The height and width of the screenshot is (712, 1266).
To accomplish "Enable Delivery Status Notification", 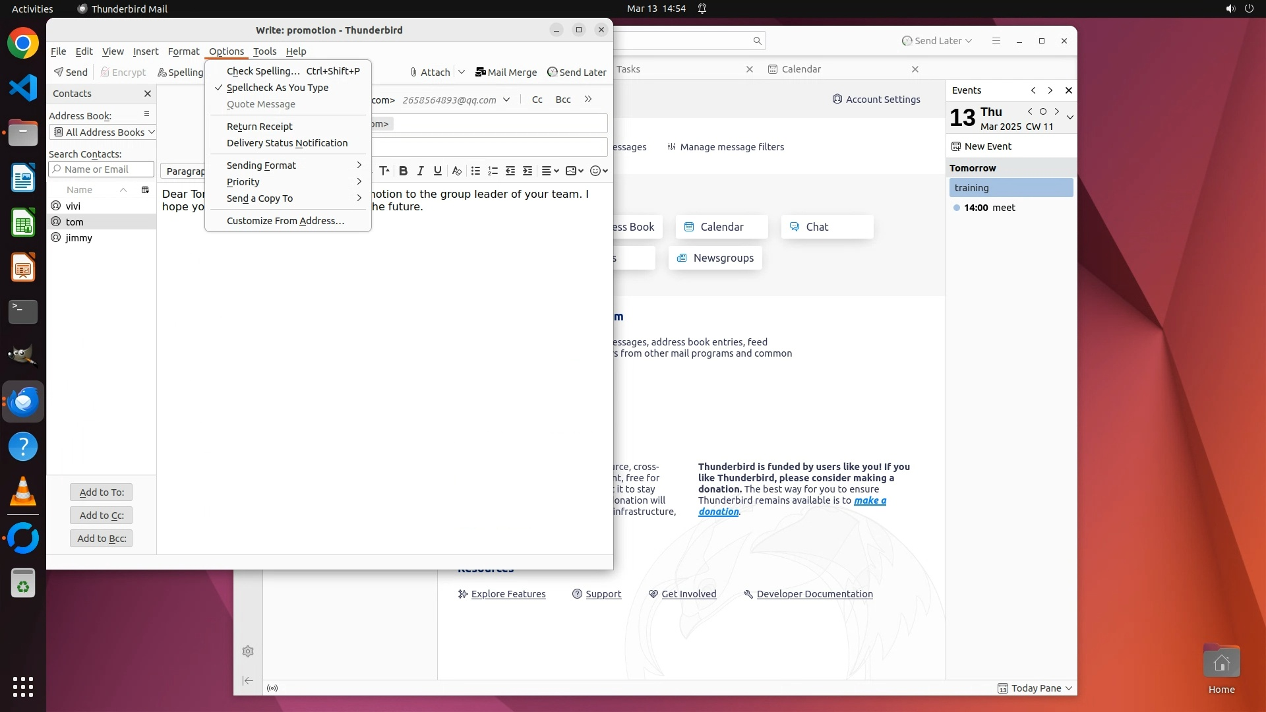I will click(x=287, y=143).
